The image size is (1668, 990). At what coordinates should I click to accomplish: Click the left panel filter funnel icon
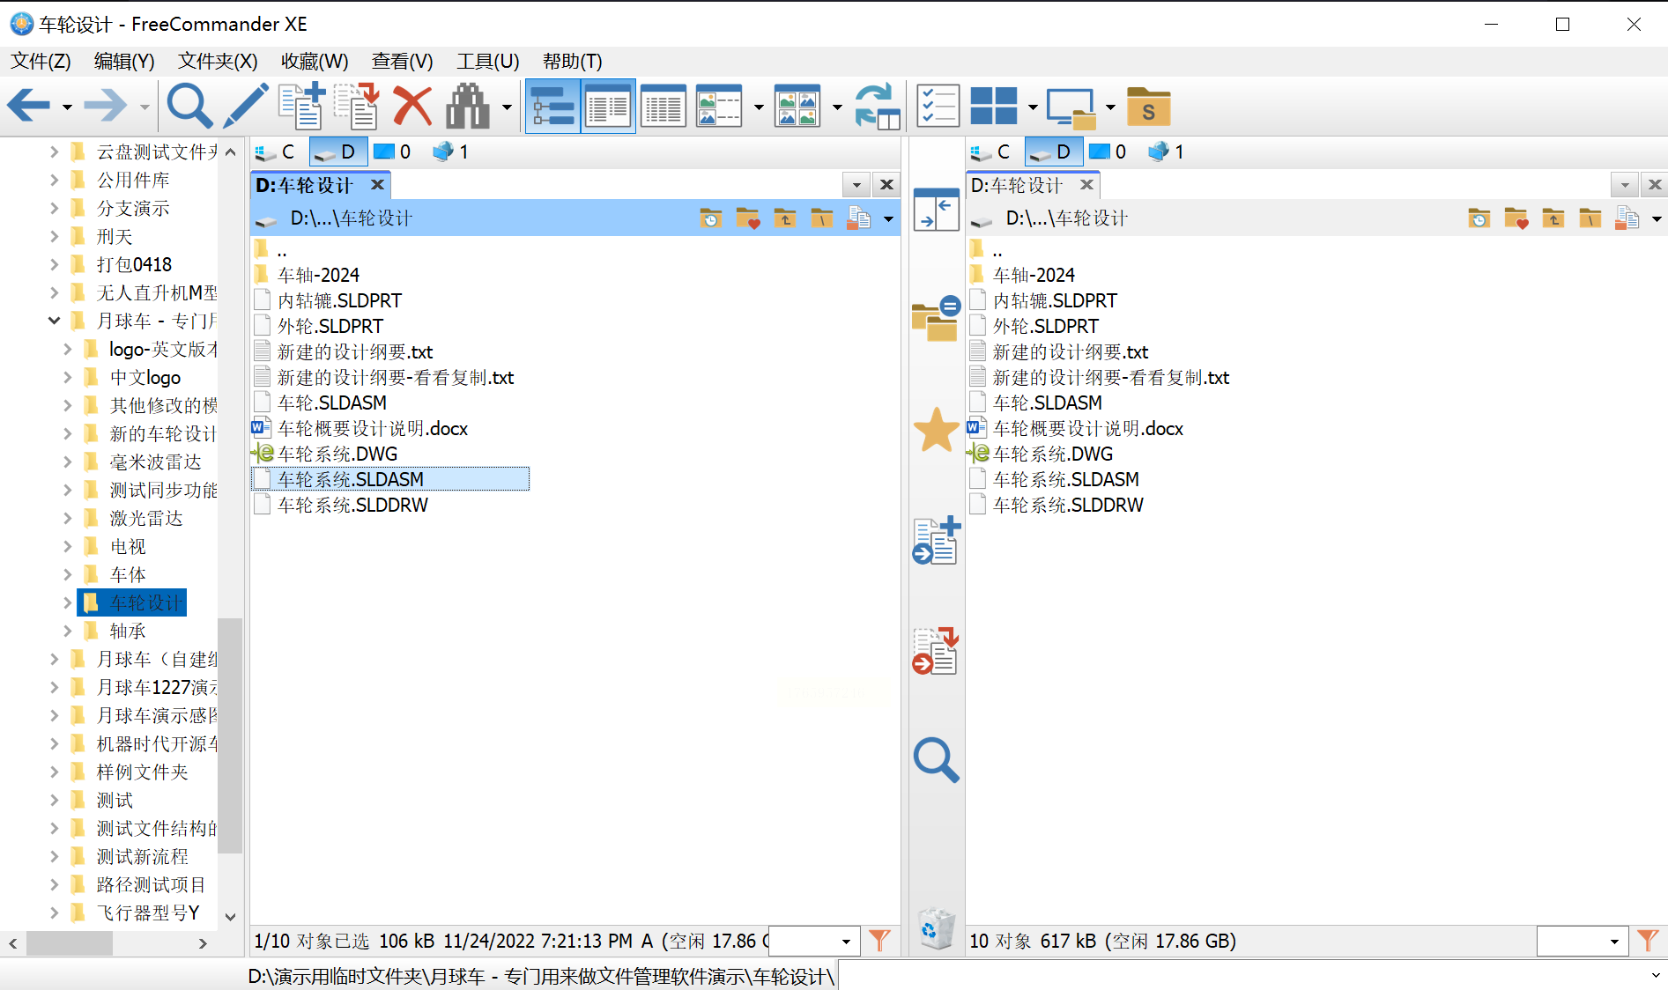pos(879,941)
